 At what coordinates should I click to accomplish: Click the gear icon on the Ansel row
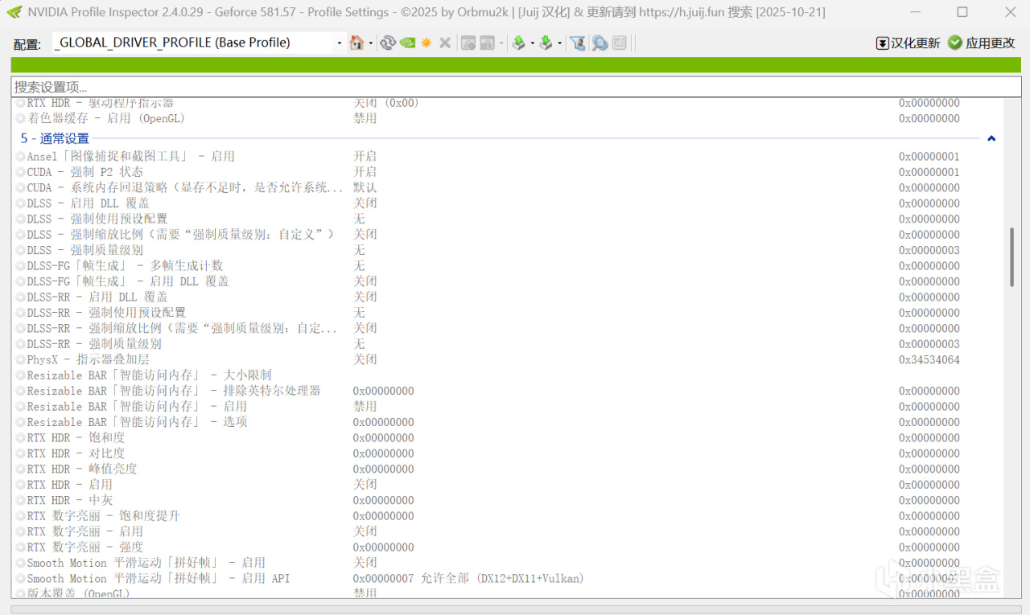[x=21, y=157]
